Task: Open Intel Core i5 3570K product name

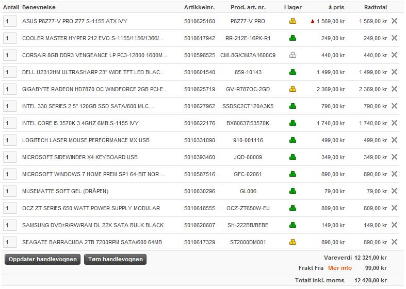Action: pyautogui.click(x=80, y=123)
